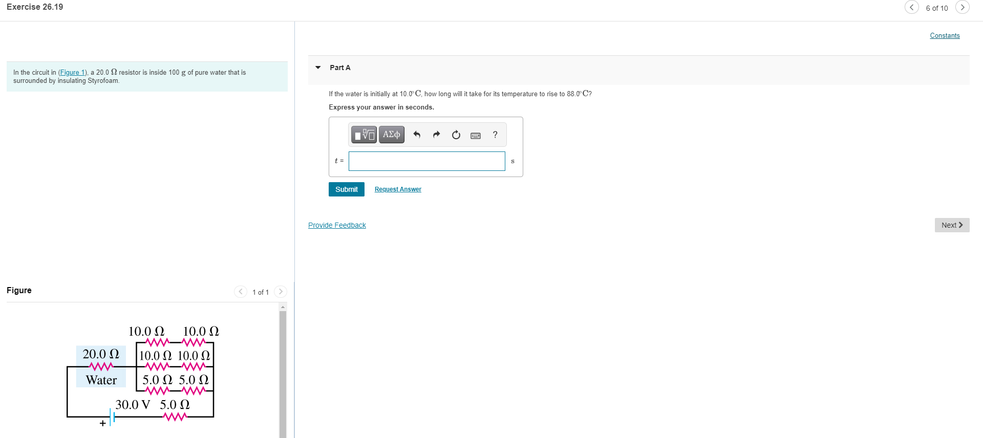983x438 pixels.
Task: Click 'Express your answer in seconds.' text
Action: click(x=381, y=107)
